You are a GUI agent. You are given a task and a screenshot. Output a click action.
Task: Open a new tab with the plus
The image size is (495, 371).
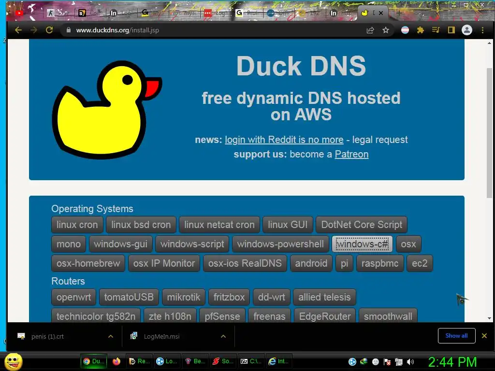(399, 13)
